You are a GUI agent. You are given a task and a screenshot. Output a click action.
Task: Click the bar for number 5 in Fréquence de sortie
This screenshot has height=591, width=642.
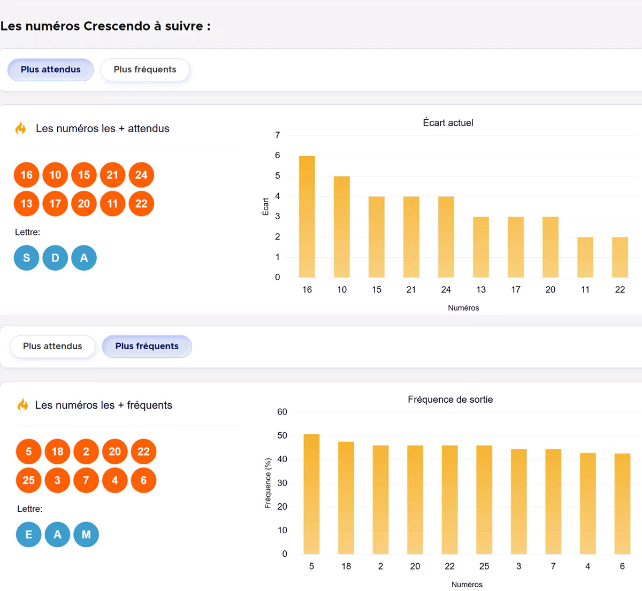311,492
